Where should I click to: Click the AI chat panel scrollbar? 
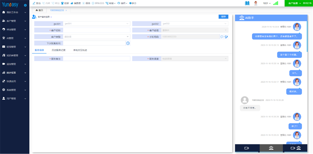click(307, 36)
